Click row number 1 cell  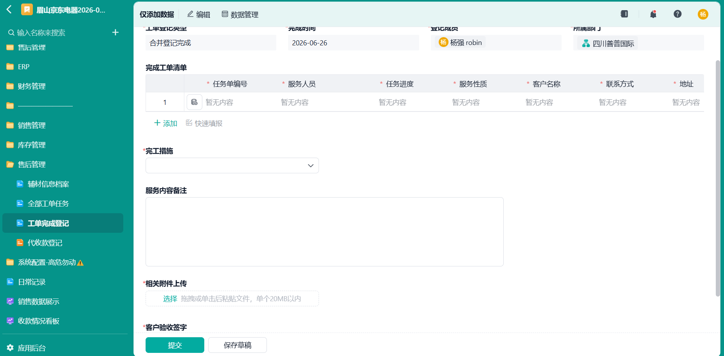(x=165, y=102)
